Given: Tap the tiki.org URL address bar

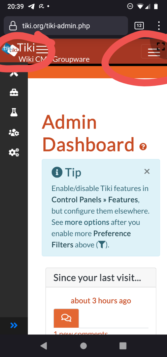Looking at the screenshot, I should 66,26.
